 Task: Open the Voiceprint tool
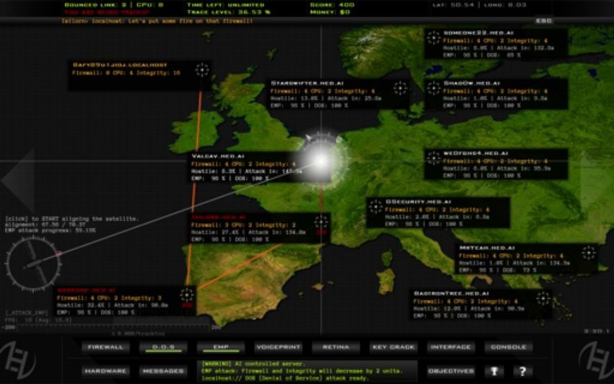(278, 347)
